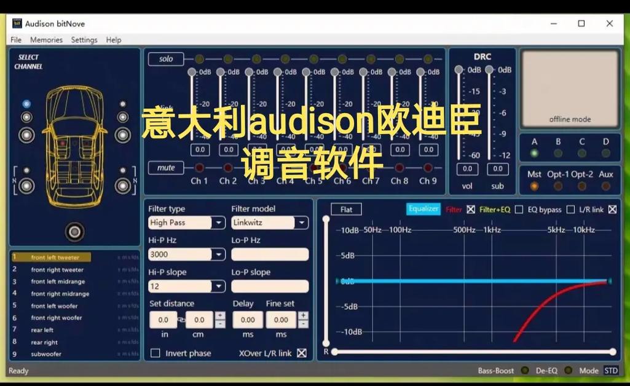The width and height of the screenshot is (630, 386).
Task: Open the Hi-P slope dropdown
Action: (219, 286)
